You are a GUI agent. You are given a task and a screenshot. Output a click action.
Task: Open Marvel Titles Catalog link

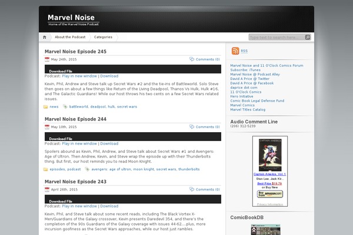click(x=248, y=110)
